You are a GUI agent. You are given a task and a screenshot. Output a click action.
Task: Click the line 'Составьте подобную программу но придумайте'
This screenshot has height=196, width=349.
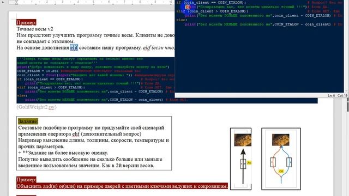pos(91,128)
